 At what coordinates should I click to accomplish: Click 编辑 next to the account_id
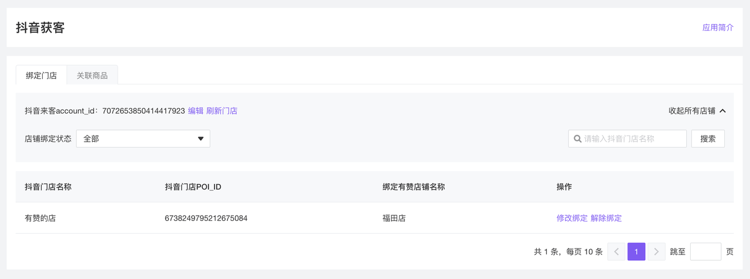(x=196, y=111)
